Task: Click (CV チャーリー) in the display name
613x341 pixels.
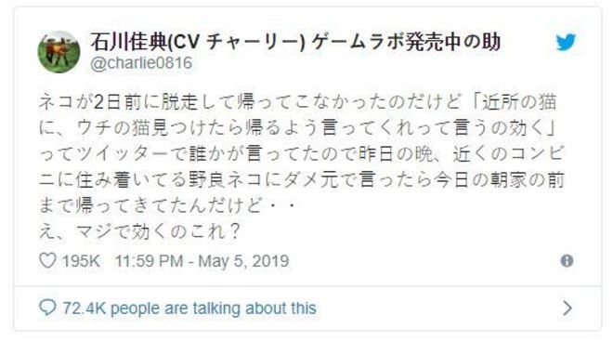Action: [x=236, y=42]
